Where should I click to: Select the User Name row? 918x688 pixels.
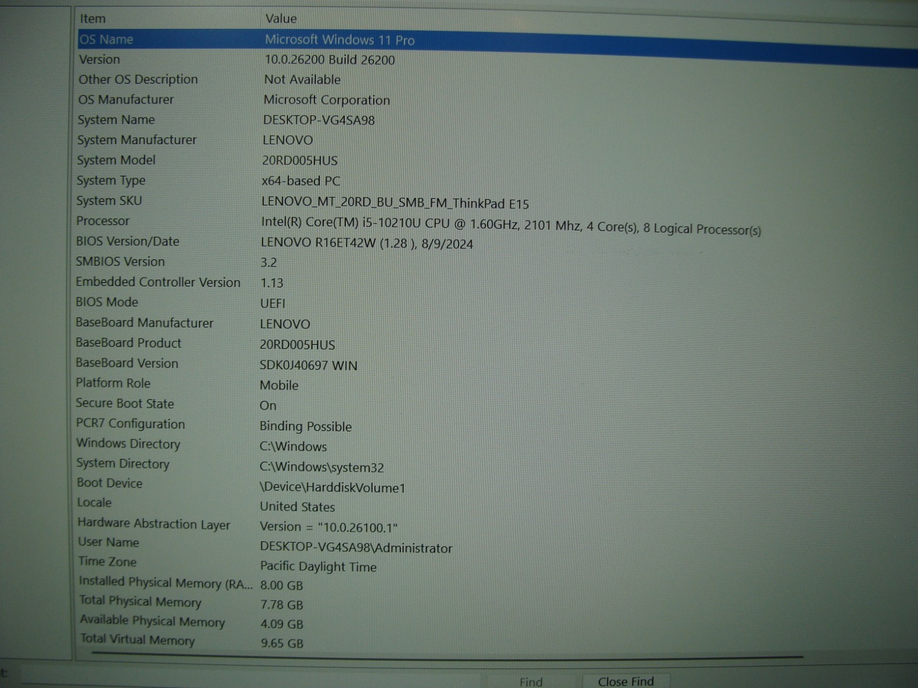tap(108, 542)
